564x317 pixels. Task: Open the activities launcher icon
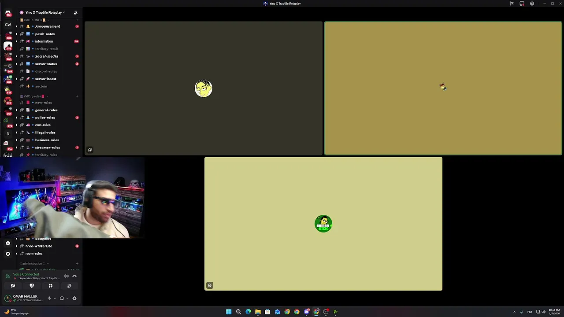[50, 286]
